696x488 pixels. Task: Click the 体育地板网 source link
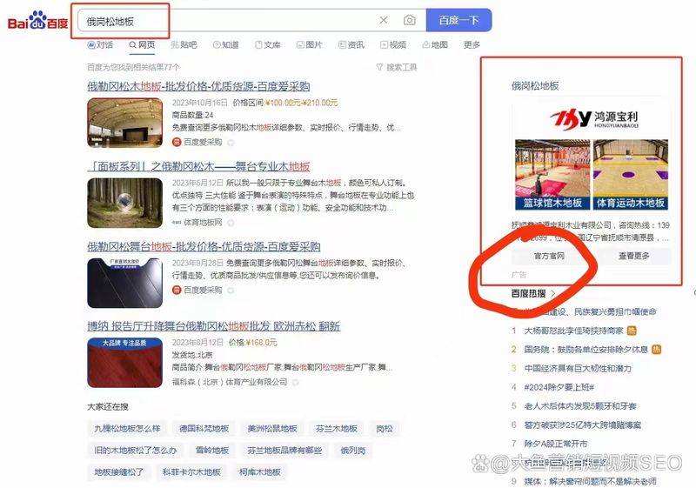point(203,223)
